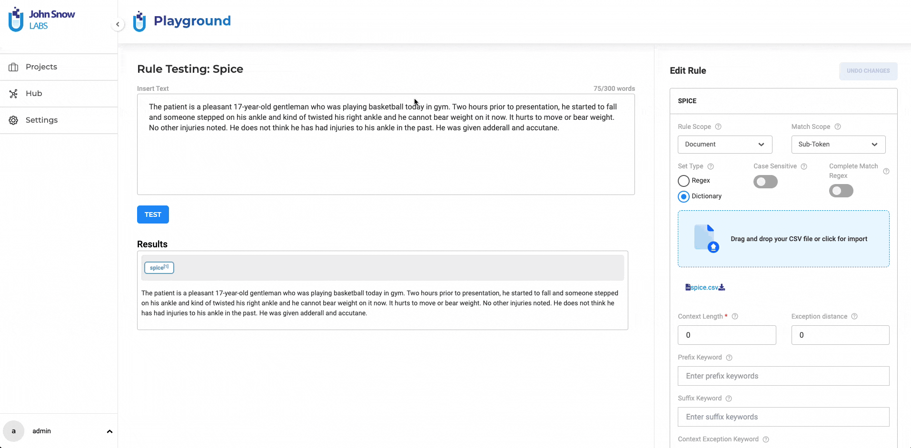
Task: Open Projects from the sidebar
Action: (59, 67)
